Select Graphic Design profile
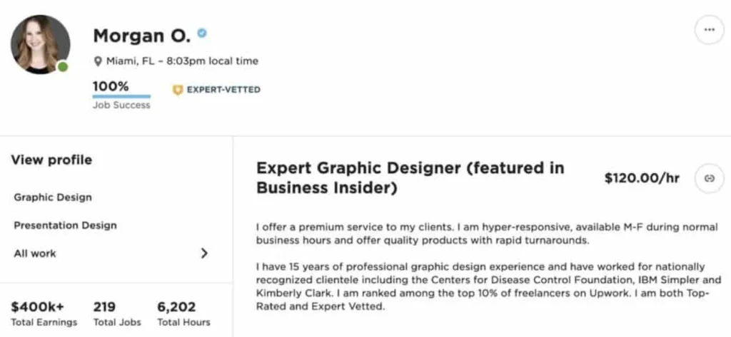The height and width of the screenshot is (337, 731). (53, 197)
